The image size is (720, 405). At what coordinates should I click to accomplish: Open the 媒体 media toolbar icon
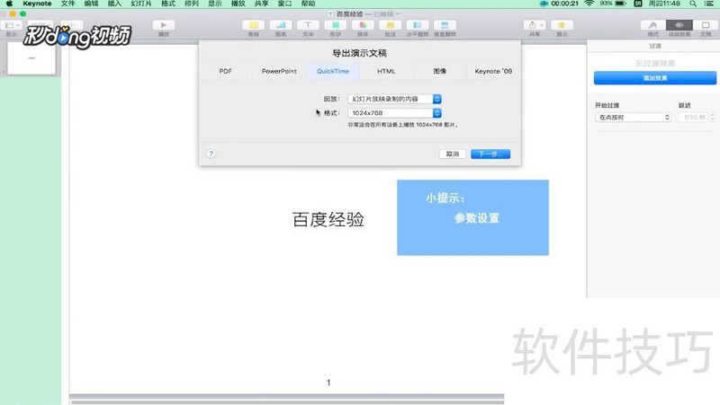pyautogui.click(x=363, y=25)
